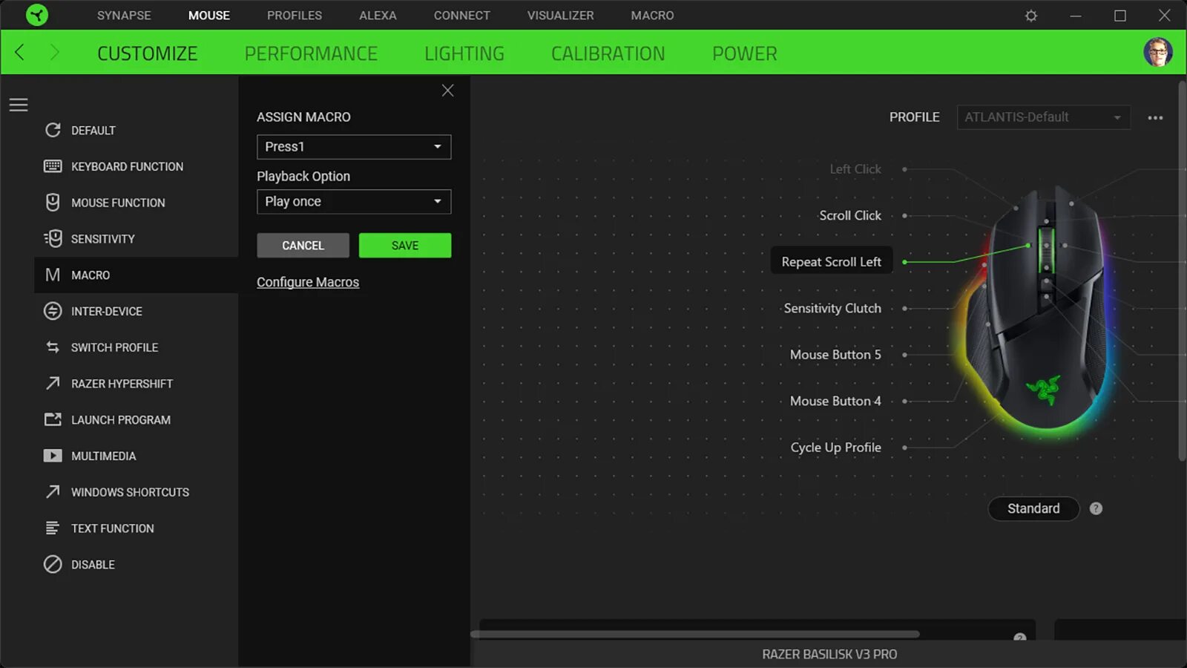Open the Playback Option dropdown

354,202
